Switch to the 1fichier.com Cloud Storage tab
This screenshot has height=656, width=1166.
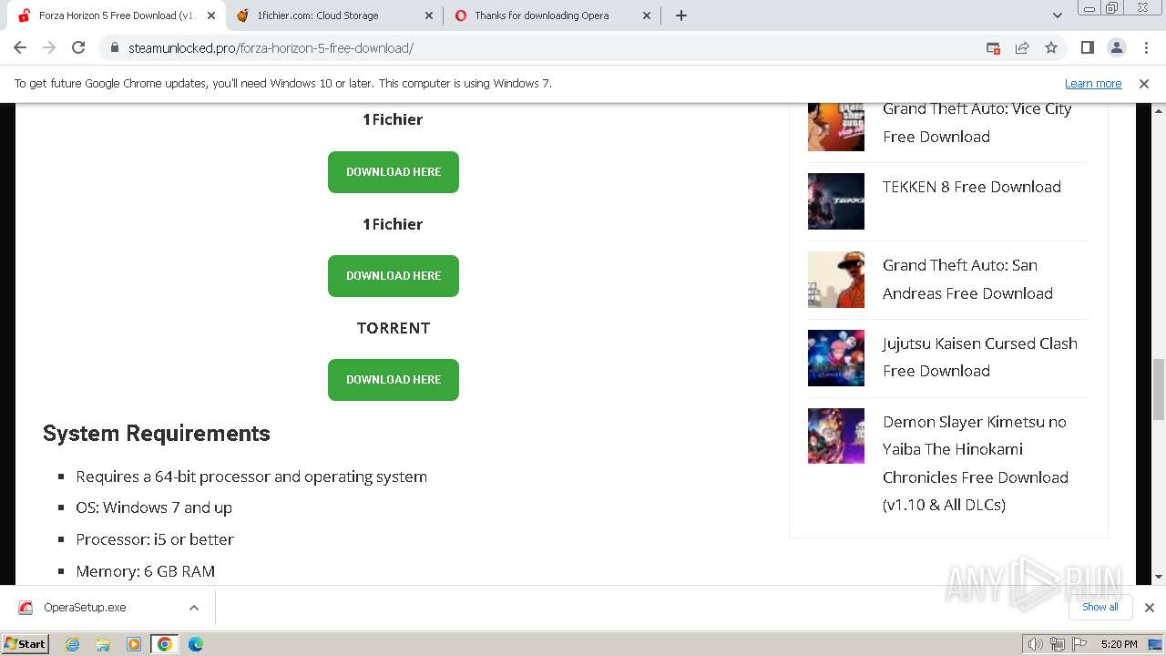(335, 15)
